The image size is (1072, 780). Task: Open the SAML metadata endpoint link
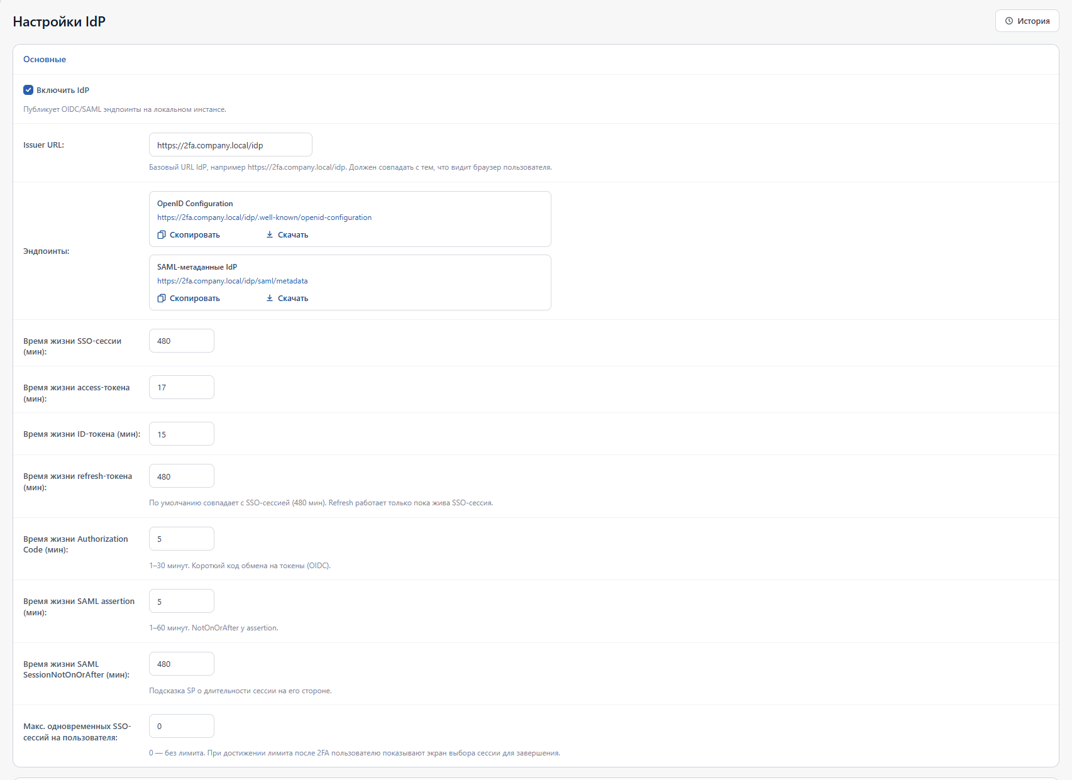tap(232, 281)
